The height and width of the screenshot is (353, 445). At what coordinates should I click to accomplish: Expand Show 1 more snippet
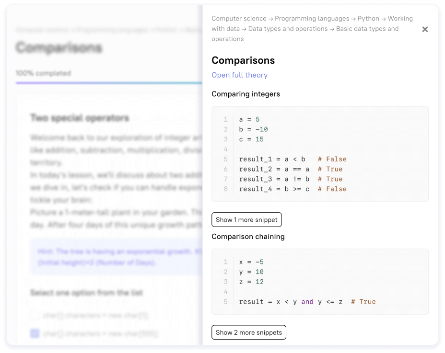(x=246, y=220)
